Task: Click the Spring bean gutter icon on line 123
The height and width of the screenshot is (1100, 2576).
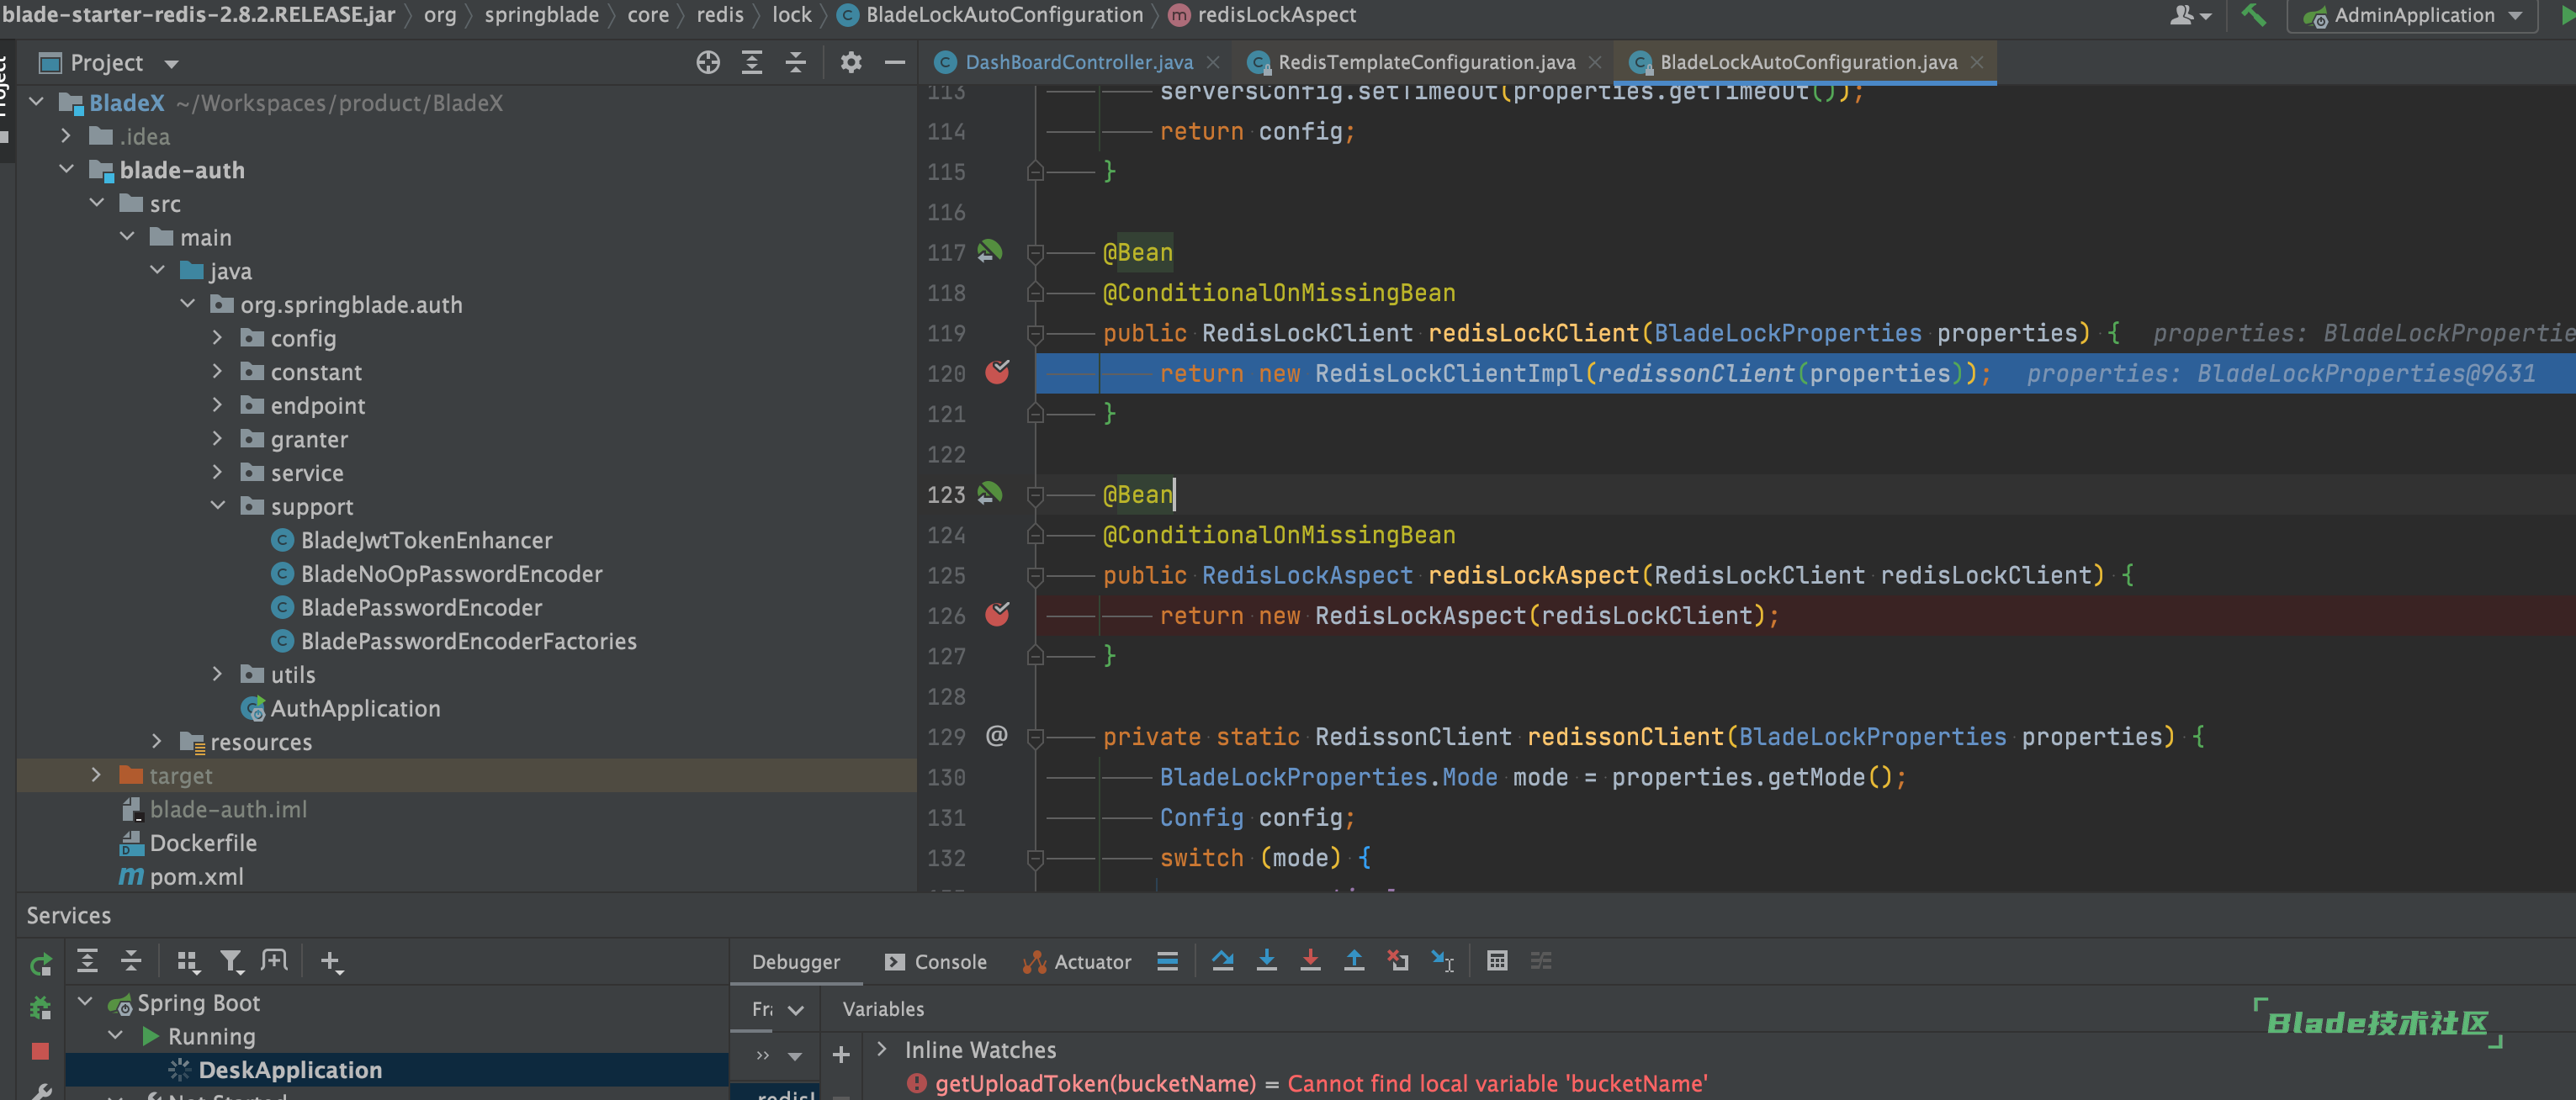Action: coord(989,493)
